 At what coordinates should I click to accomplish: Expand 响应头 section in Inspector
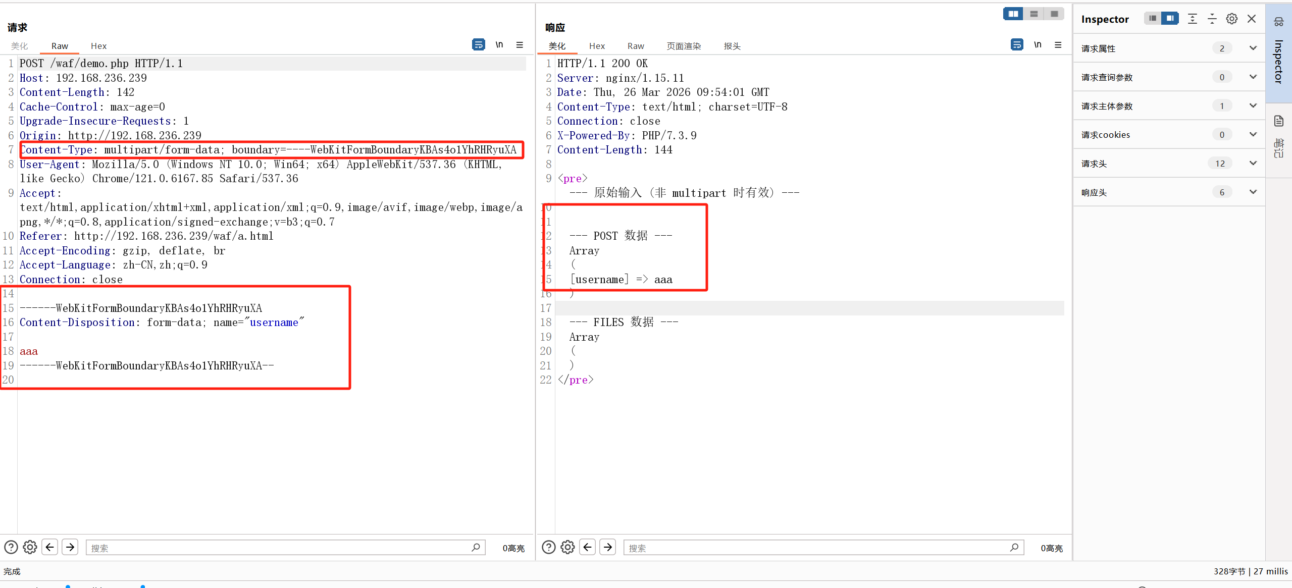click(x=1253, y=192)
